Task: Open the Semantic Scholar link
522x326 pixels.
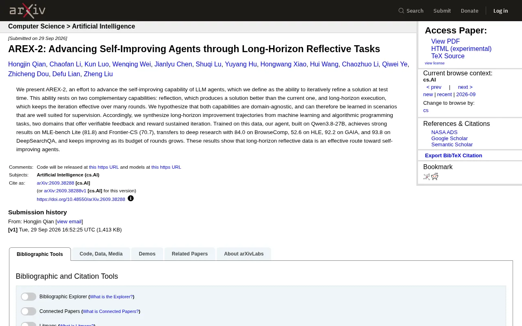Action: 452,145
